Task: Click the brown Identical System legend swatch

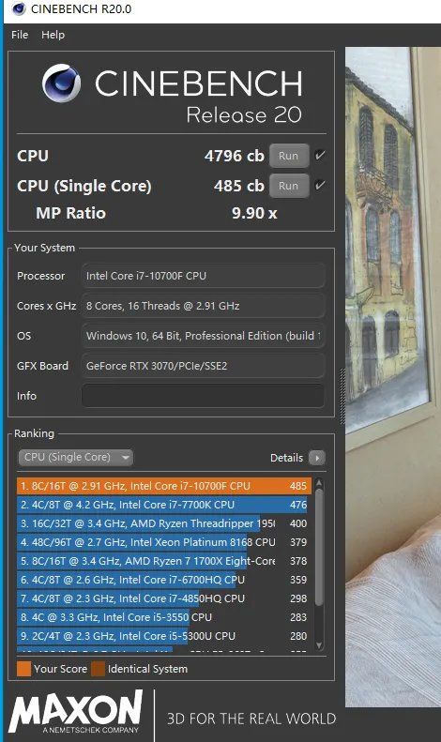Action: pyautogui.click(x=98, y=669)
